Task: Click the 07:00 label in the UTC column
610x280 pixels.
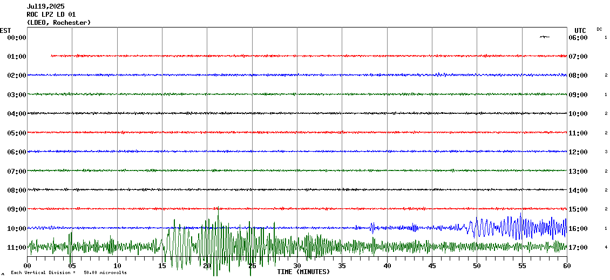Action: (578, 57)
